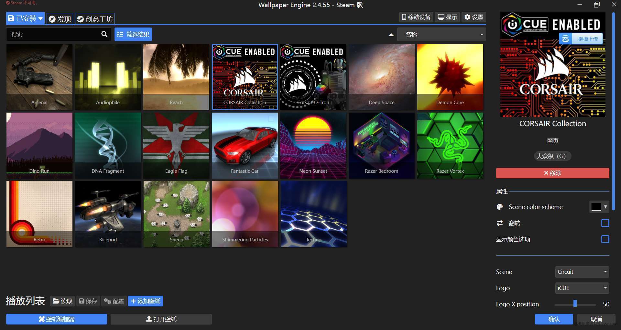Switch to the 发现 tab
Viewport: 621px width, 330px height.
[60, 19]
